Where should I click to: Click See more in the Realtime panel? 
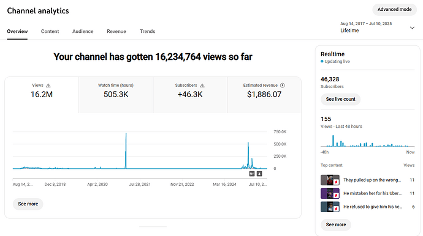[x=336, y=225]
